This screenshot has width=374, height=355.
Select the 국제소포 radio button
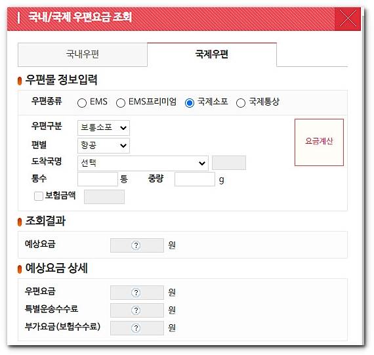coord(190,103)
